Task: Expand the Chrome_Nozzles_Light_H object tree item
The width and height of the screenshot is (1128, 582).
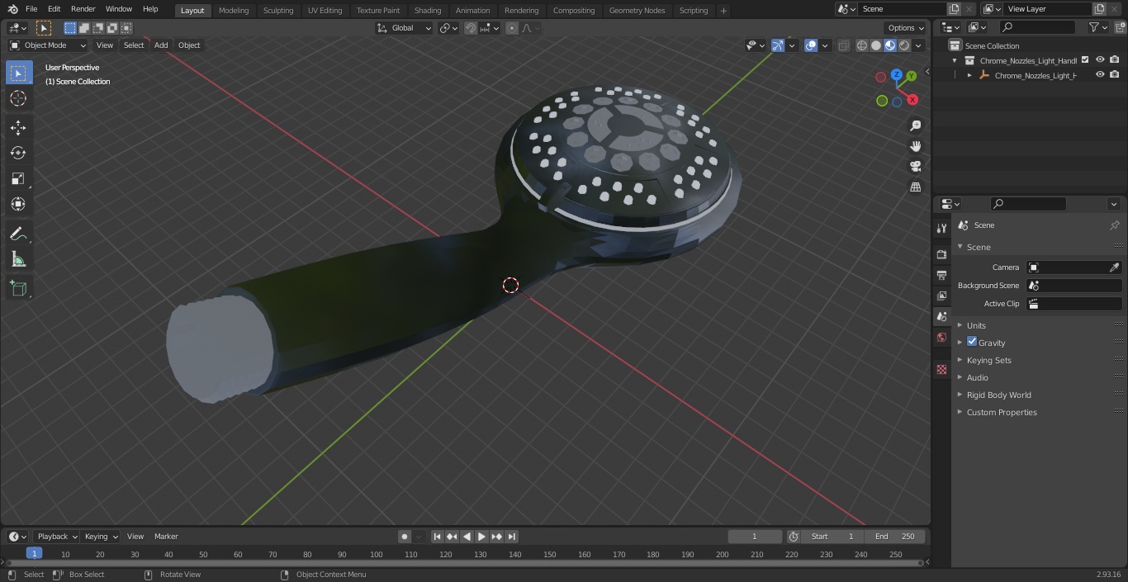Action: [x=969, y=75]
